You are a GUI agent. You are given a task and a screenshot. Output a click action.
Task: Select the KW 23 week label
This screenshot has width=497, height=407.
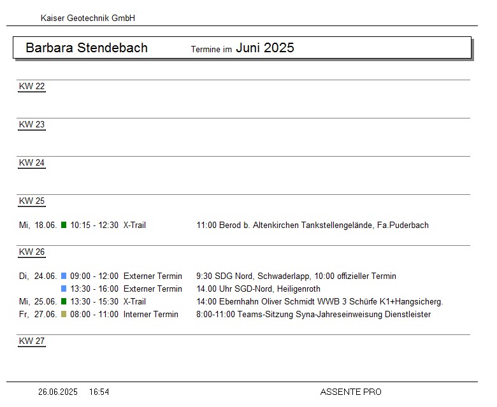[x=32, y=125]
